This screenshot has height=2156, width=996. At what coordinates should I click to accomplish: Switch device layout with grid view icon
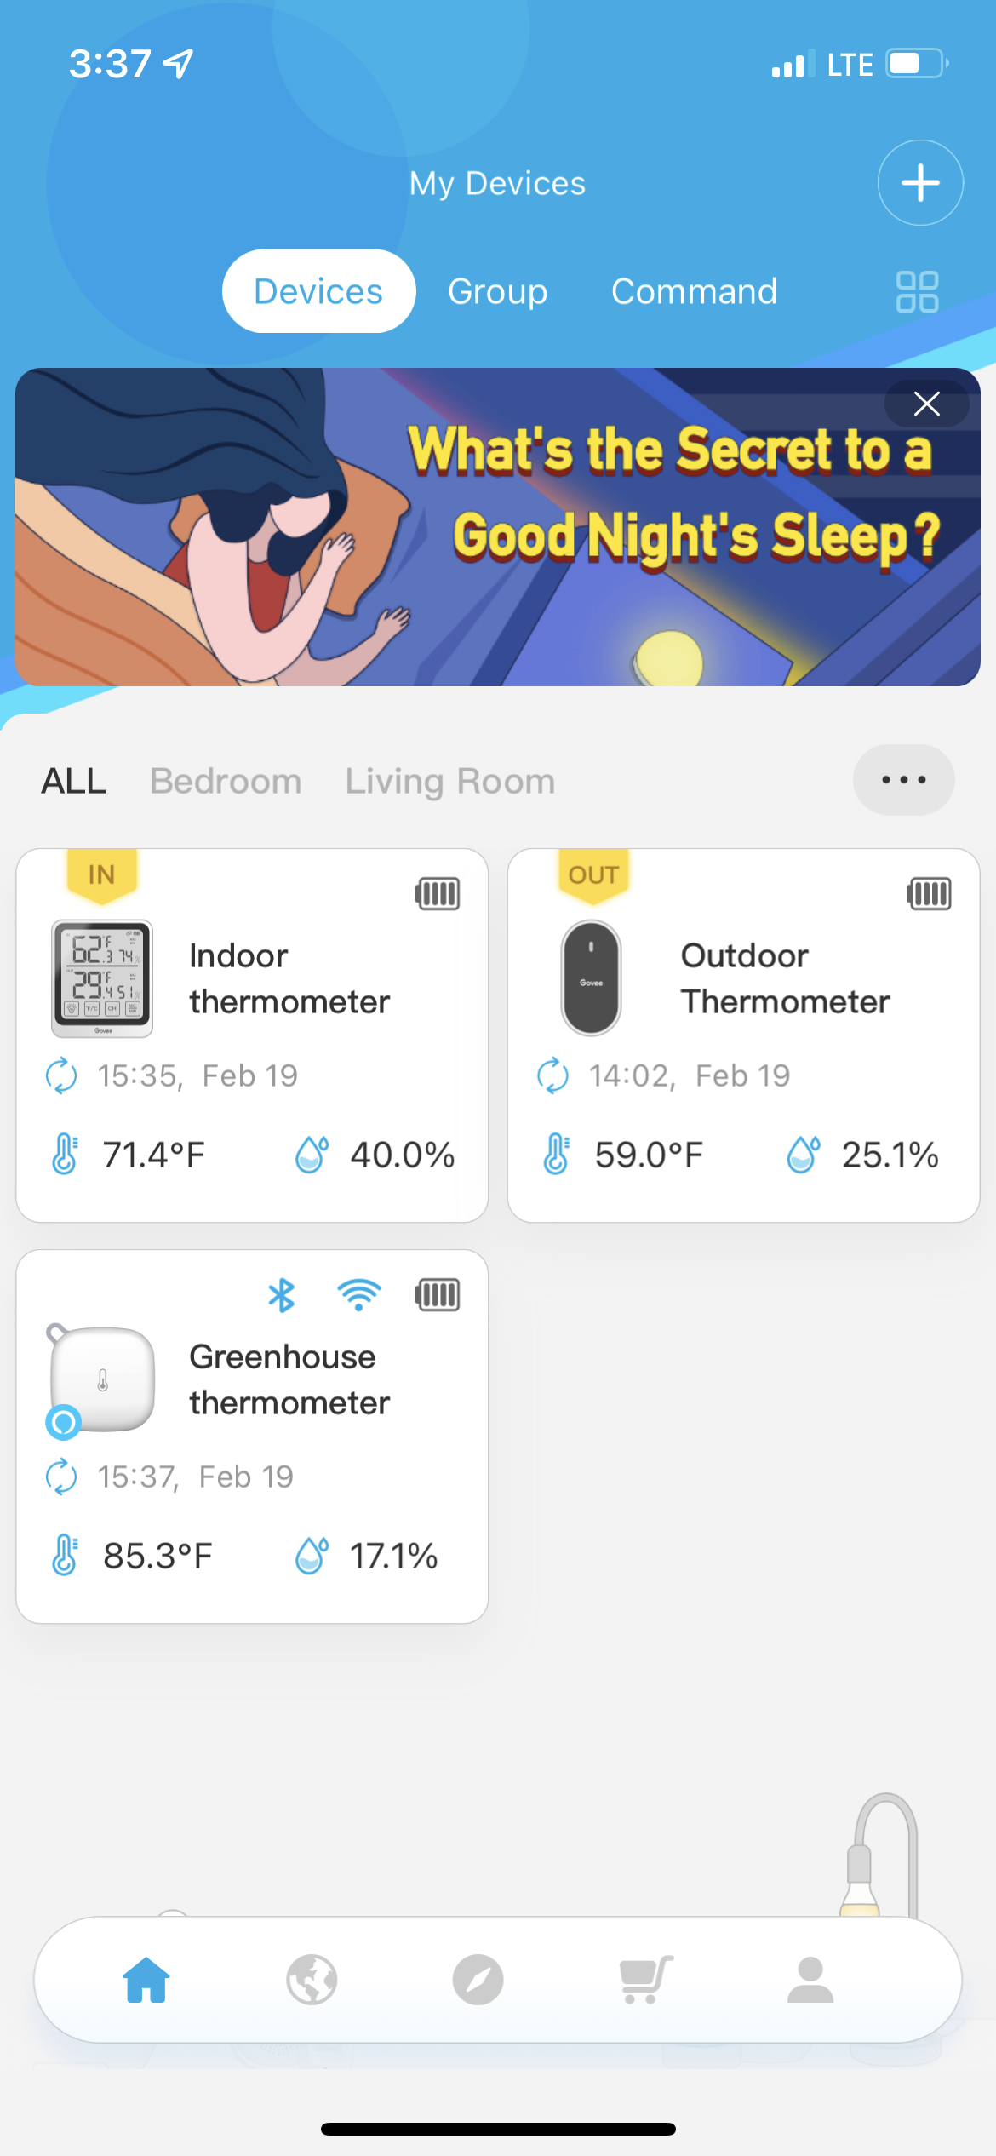coord(917,292)
